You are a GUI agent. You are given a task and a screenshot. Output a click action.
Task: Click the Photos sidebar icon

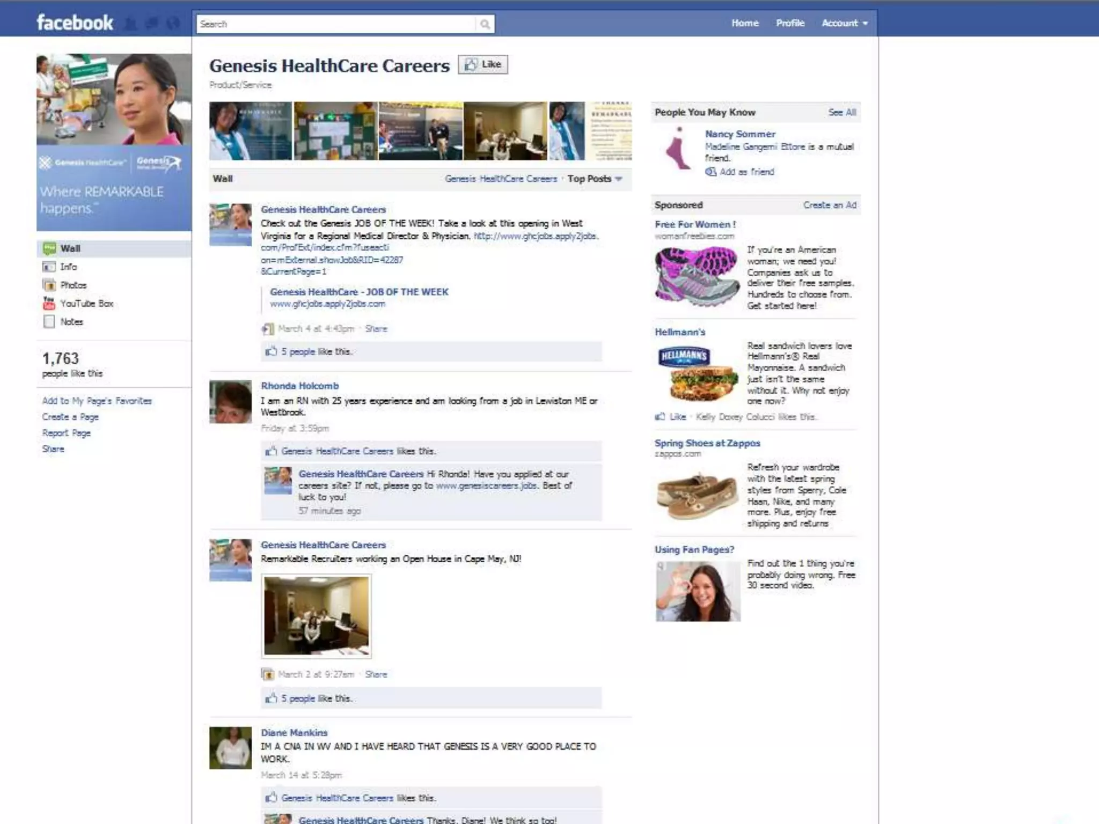coord(49,285)
